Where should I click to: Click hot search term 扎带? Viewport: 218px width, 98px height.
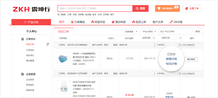(100, 15)
